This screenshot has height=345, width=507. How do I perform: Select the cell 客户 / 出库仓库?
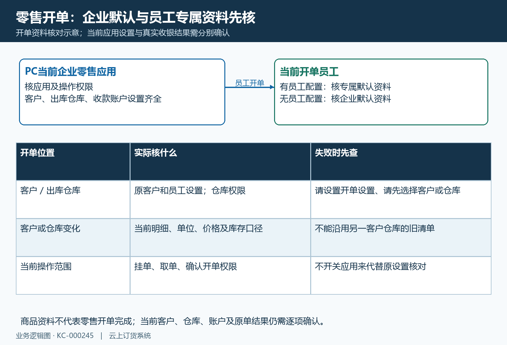coord(73,199)
